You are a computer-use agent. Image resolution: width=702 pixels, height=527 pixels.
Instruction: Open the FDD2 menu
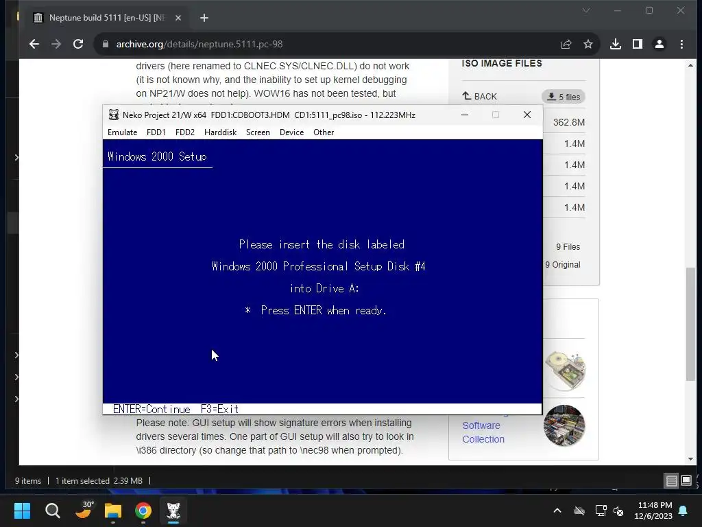[x=185, y=132]
